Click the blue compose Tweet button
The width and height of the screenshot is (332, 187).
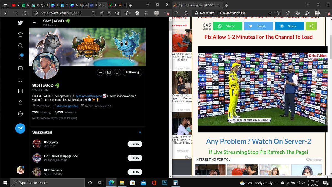click(20, 128)
